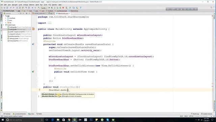Click the search magnifier at top right
The height and width of the screenshot is (122, 216).
click(x=211, y=7)
